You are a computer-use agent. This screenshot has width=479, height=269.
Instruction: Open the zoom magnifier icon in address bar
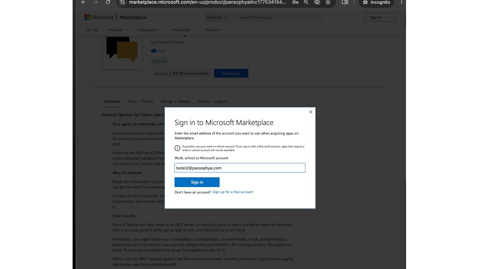tap(306, 2)
